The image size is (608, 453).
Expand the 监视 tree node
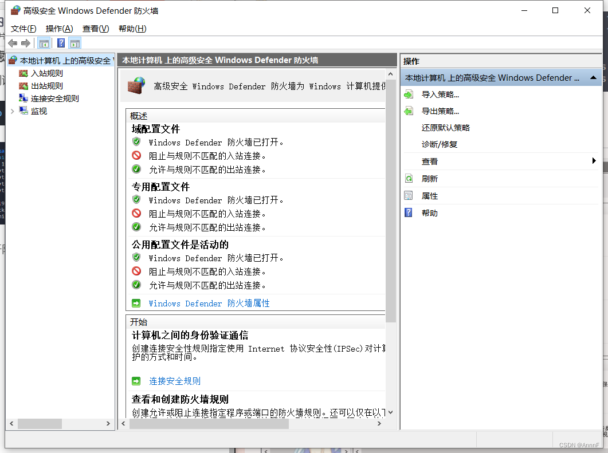(13, 111)
